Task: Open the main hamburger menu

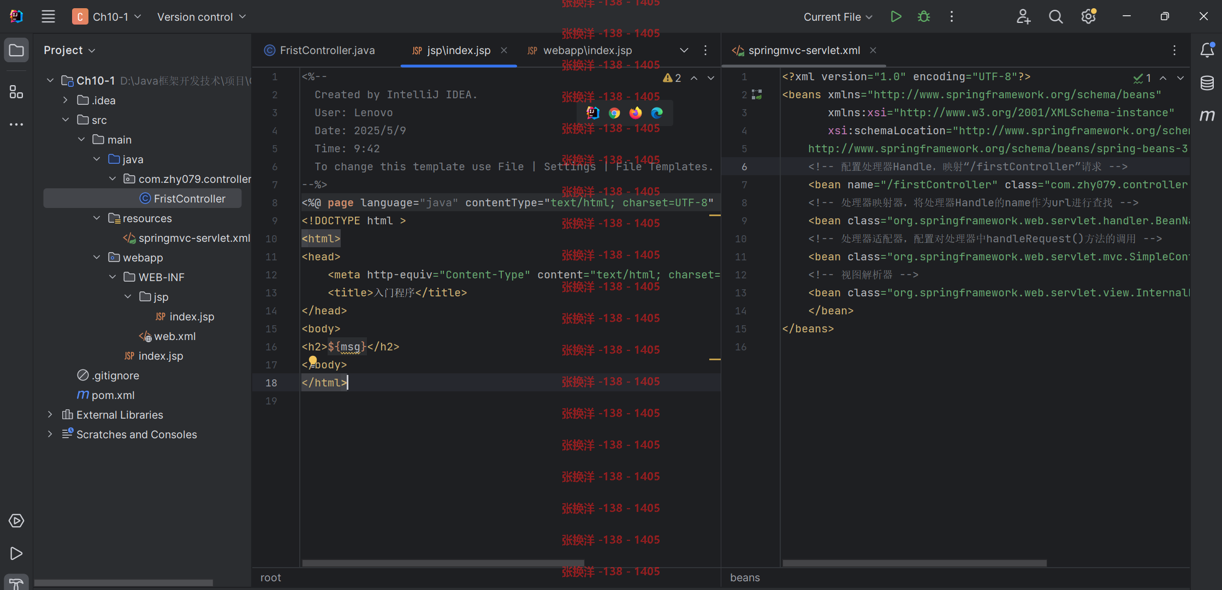Action: click(x=48, y=16)
